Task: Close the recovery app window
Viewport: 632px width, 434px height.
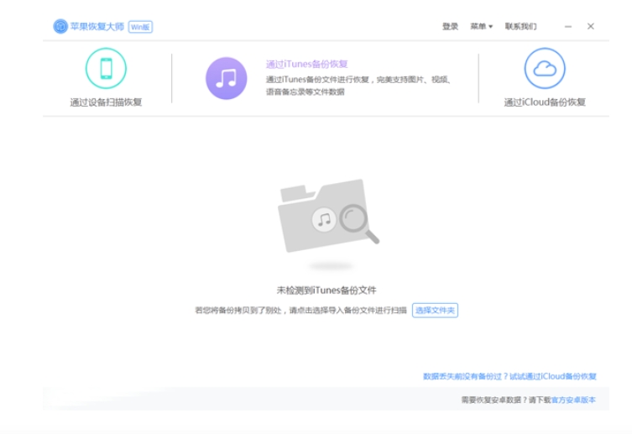Action: pos(591,27)
